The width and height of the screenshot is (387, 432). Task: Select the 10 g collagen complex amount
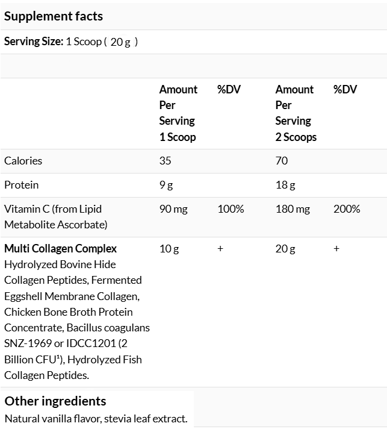(x=169, y=249)
